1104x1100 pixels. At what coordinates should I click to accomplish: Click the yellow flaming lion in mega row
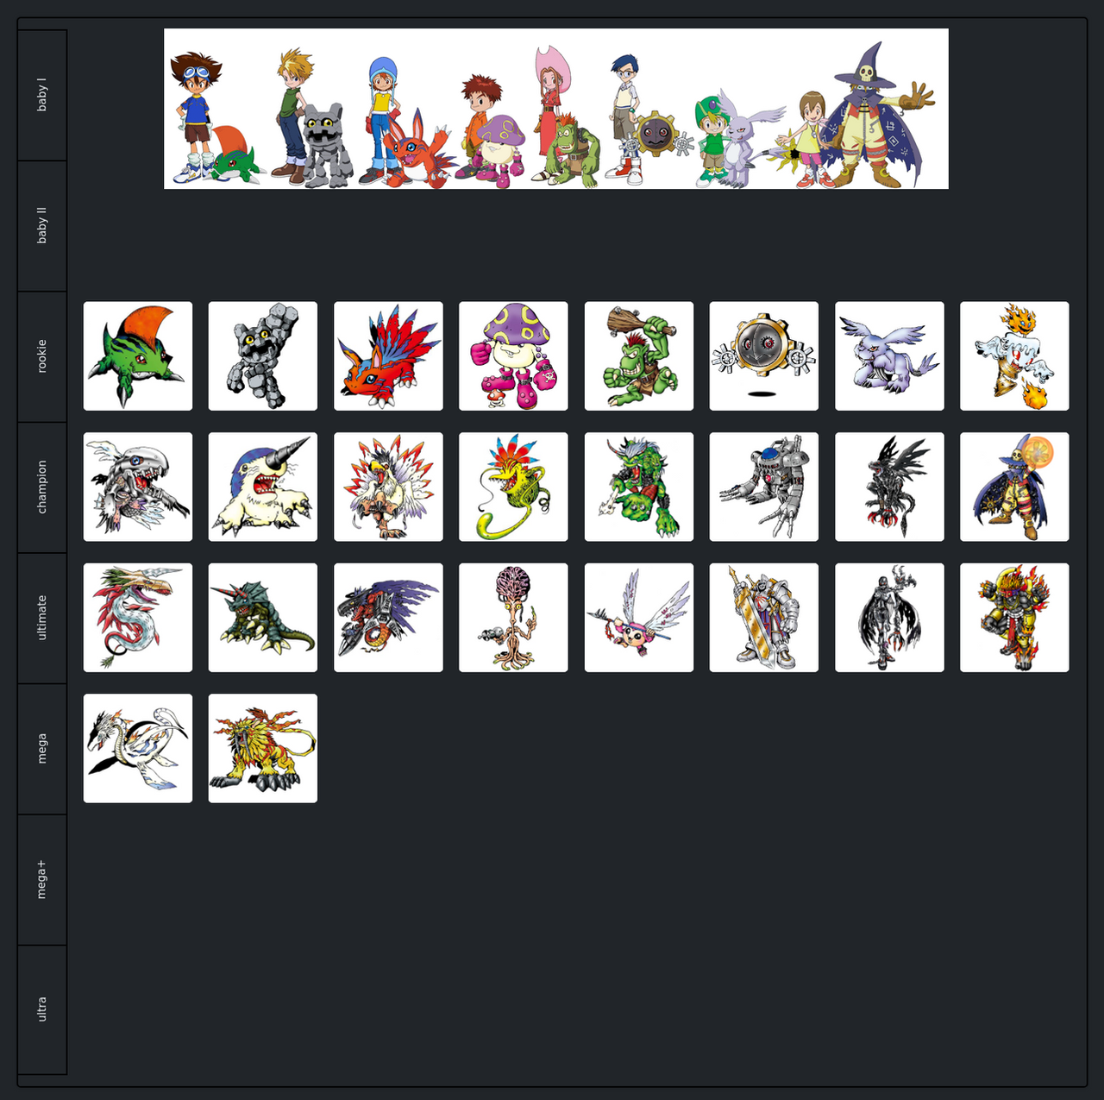coord(263,748)
